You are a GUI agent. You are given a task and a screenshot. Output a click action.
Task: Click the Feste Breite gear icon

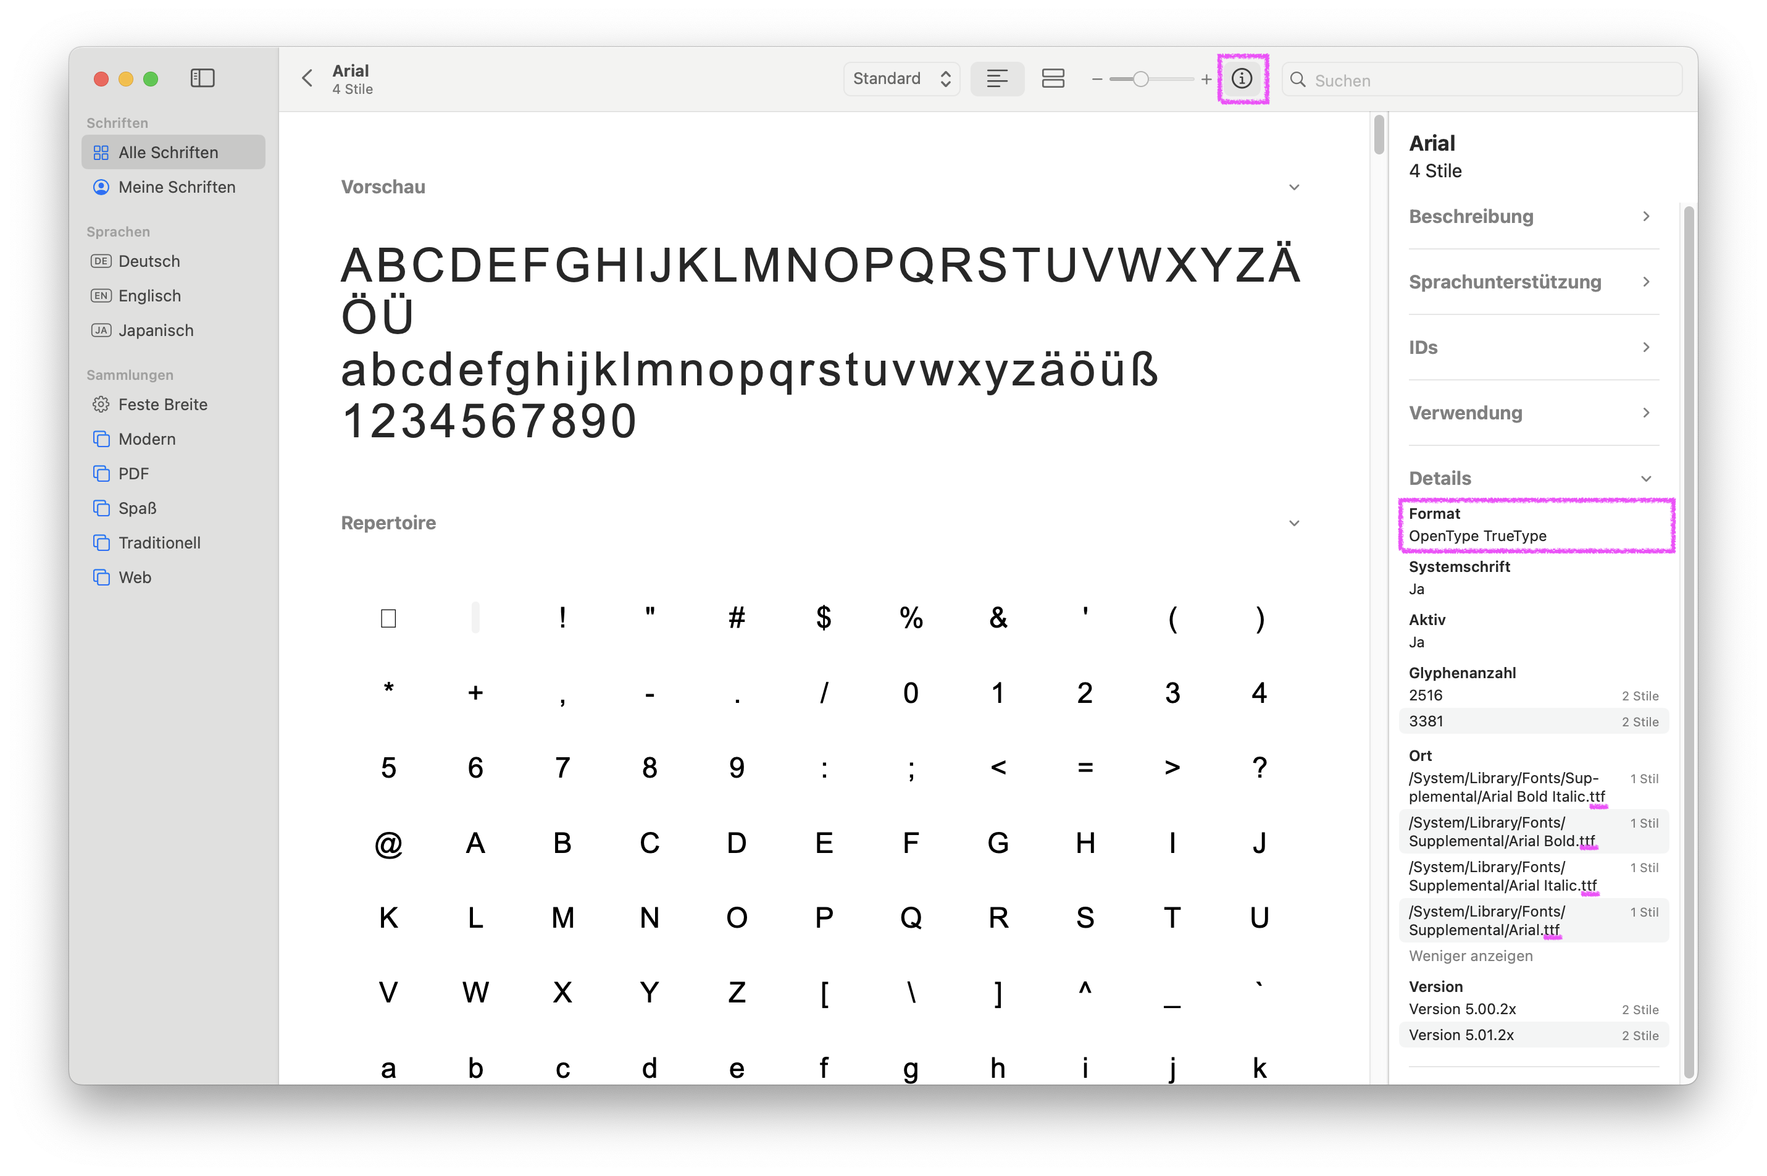101,404
